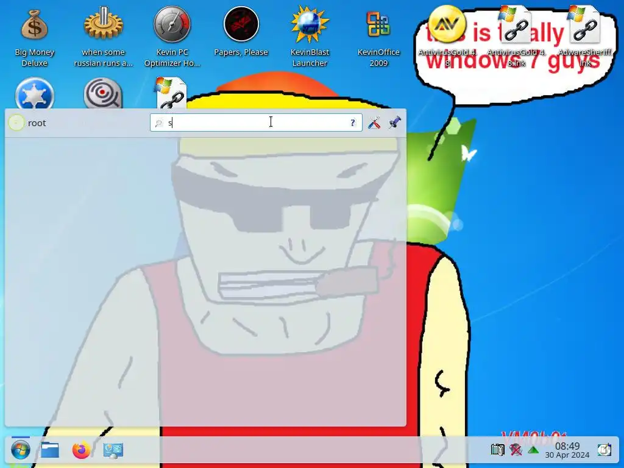The width and height of the screenshot is (624, 468).
Task: Open the KevinOffice 2009 desktop icon
Action: point(378,24)
